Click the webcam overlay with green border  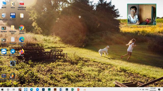142,14
